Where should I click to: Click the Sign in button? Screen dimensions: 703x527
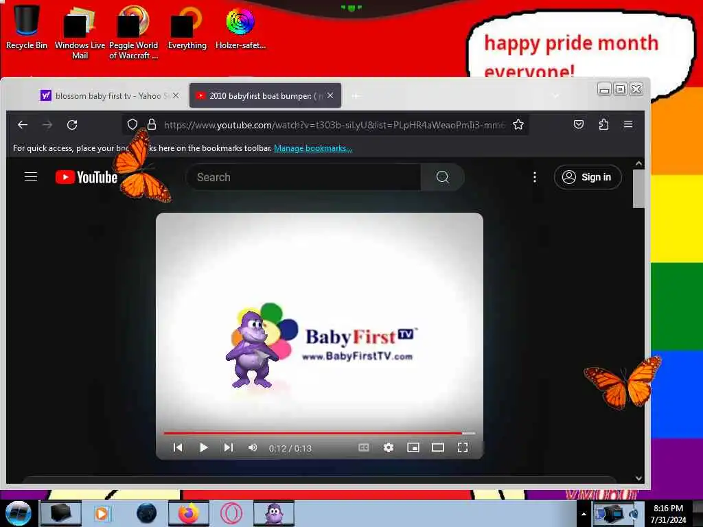588,177
